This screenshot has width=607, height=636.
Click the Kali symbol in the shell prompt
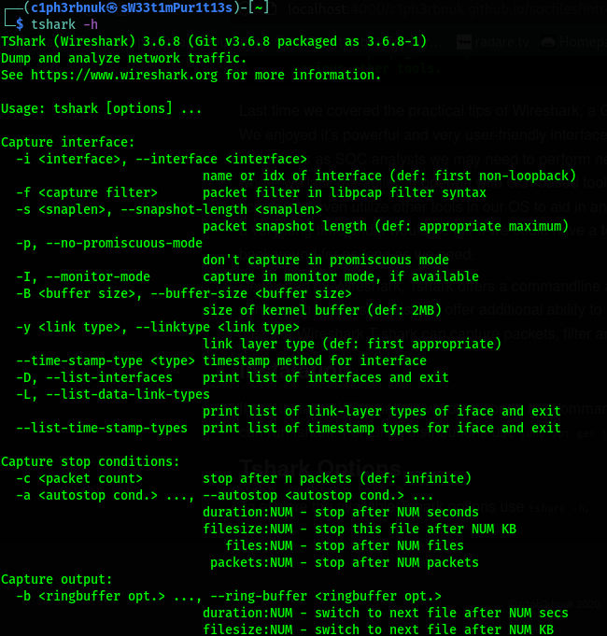point(113,6)
